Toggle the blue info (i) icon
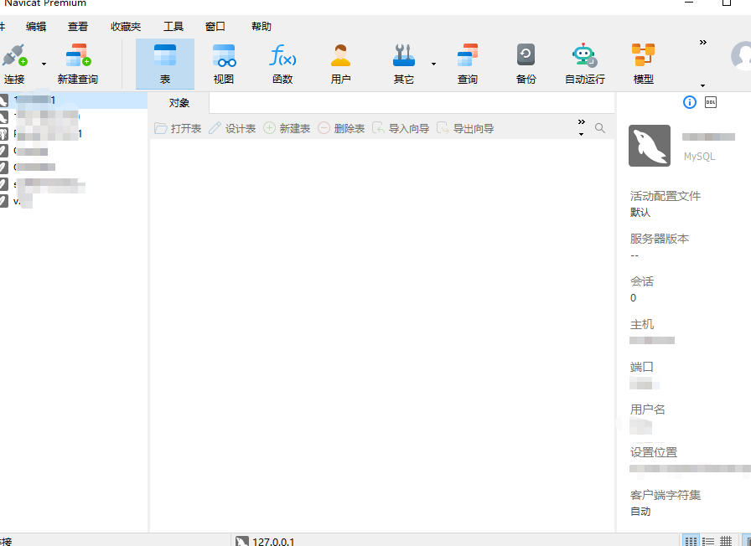 point(689,102)
